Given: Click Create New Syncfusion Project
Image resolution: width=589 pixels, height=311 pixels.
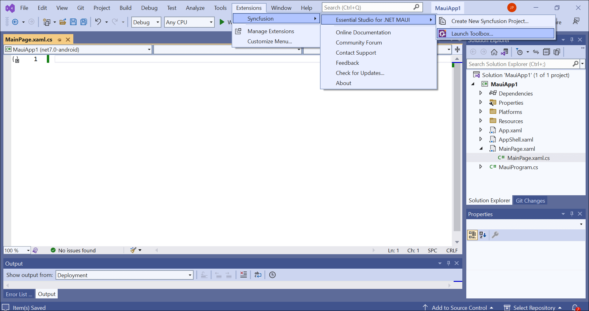Looking at the screenshot, I should click(489, 21).
